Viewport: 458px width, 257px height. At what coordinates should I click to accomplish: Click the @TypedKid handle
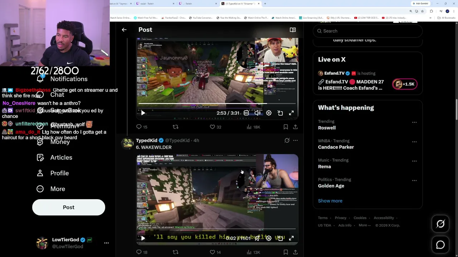point(177,140)
